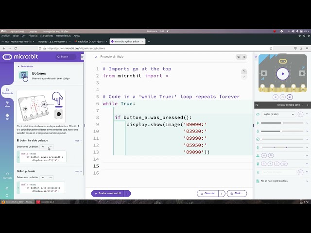Open the API sidebar tab
Viewport: 311px width, 233px height.
coord(7,117)
